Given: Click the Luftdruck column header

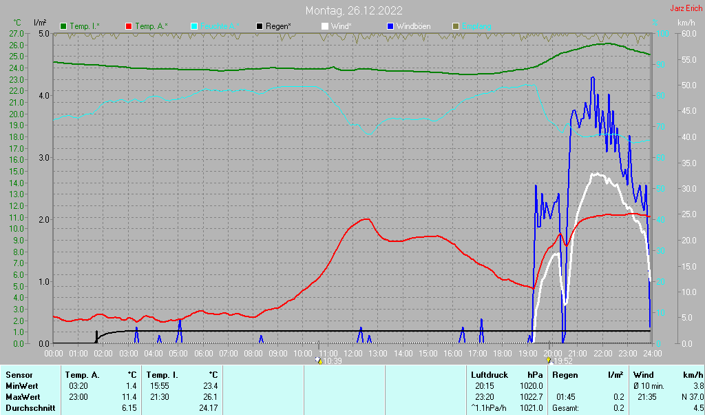Looking at the screenshot, I should 489,376.
